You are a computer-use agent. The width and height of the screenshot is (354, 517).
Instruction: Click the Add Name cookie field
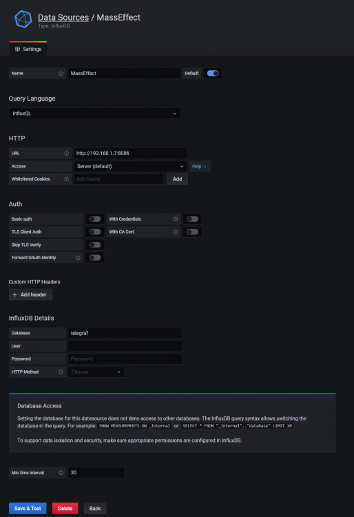[x=118, y=179]
